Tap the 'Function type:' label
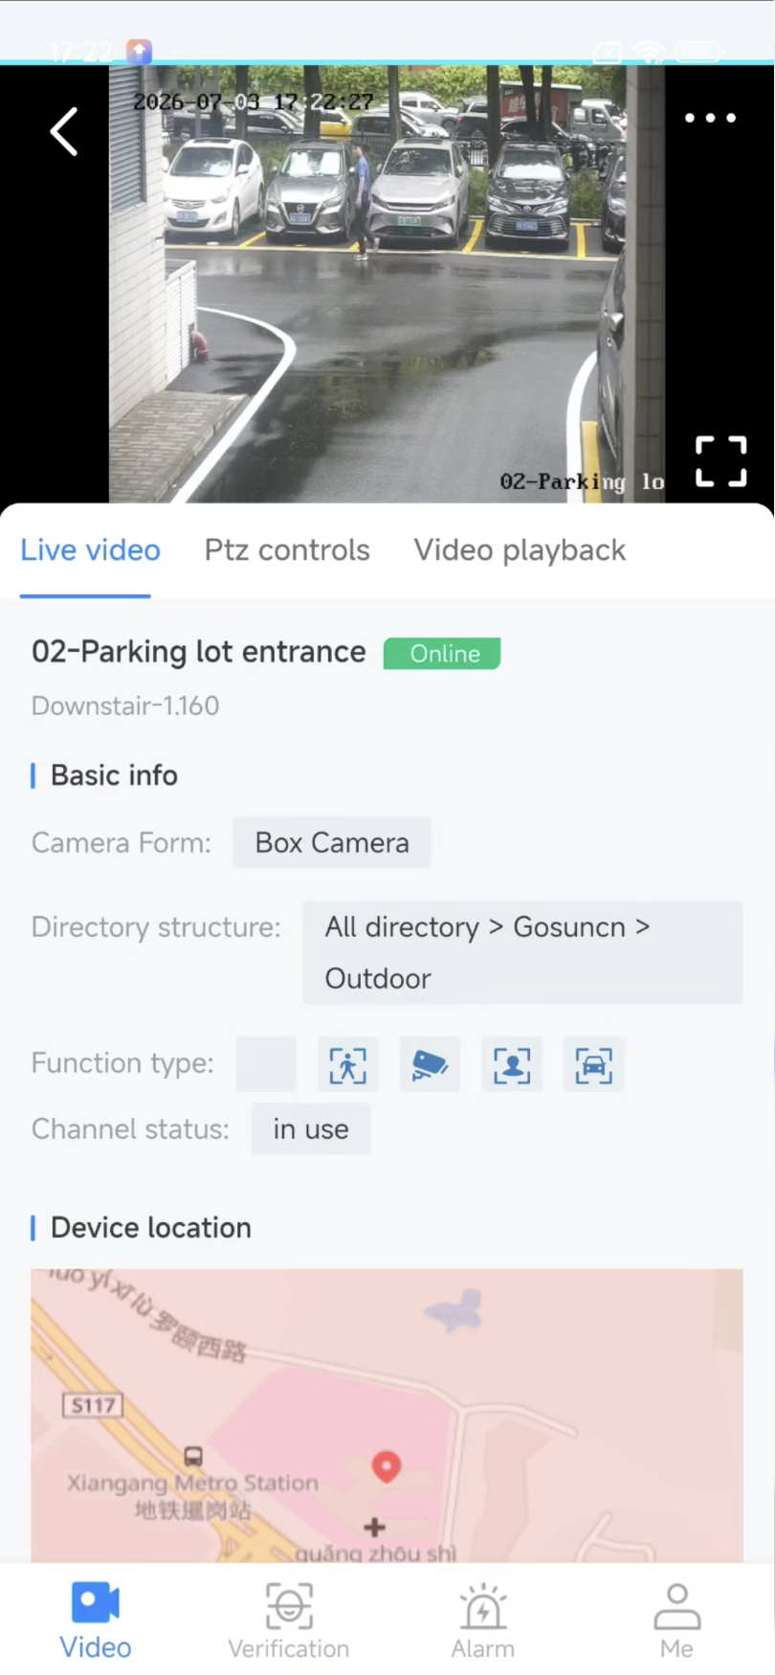 pyautogui.click(x=122, y=1063)
